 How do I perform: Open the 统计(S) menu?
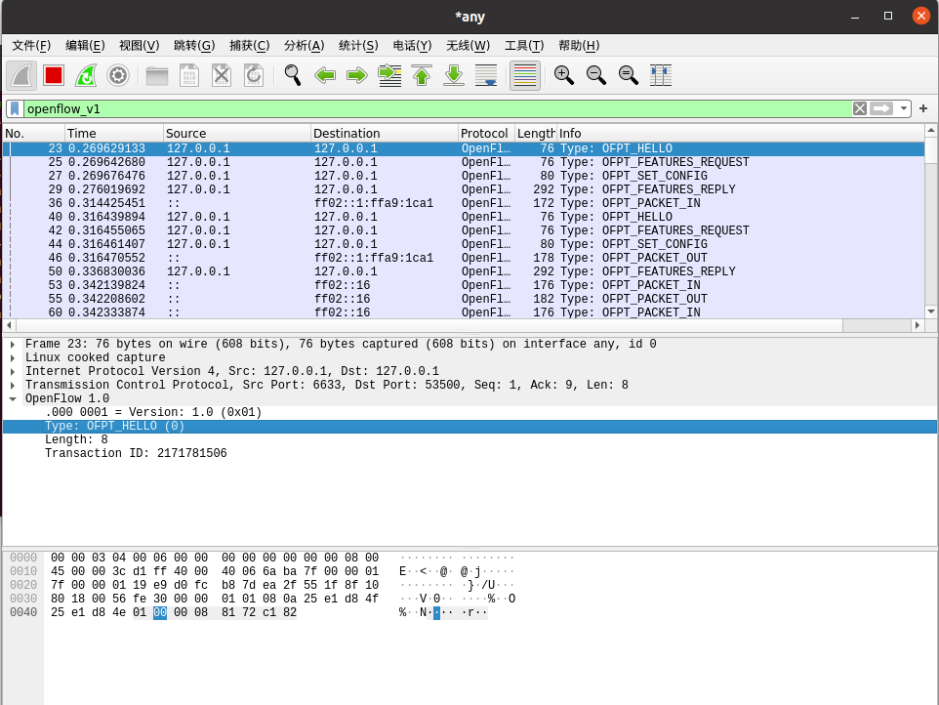pos(358,45)
